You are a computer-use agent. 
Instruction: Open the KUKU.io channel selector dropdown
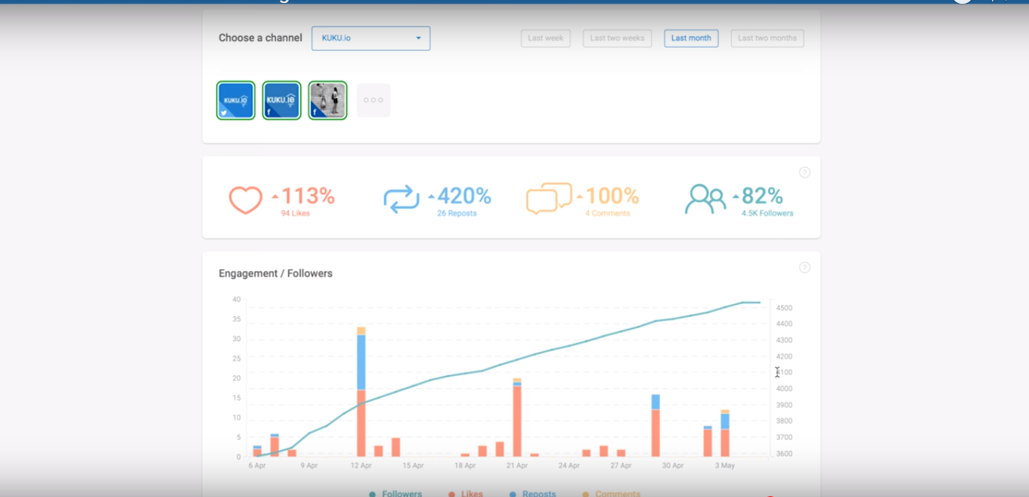[370, 38]
